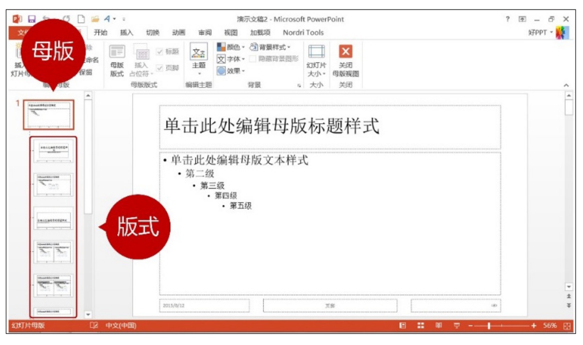The height and width of the screenshot is (345, 583).
Task: Switch to the 加载项 (Add-ins) tab
Action: pos(261,32)
